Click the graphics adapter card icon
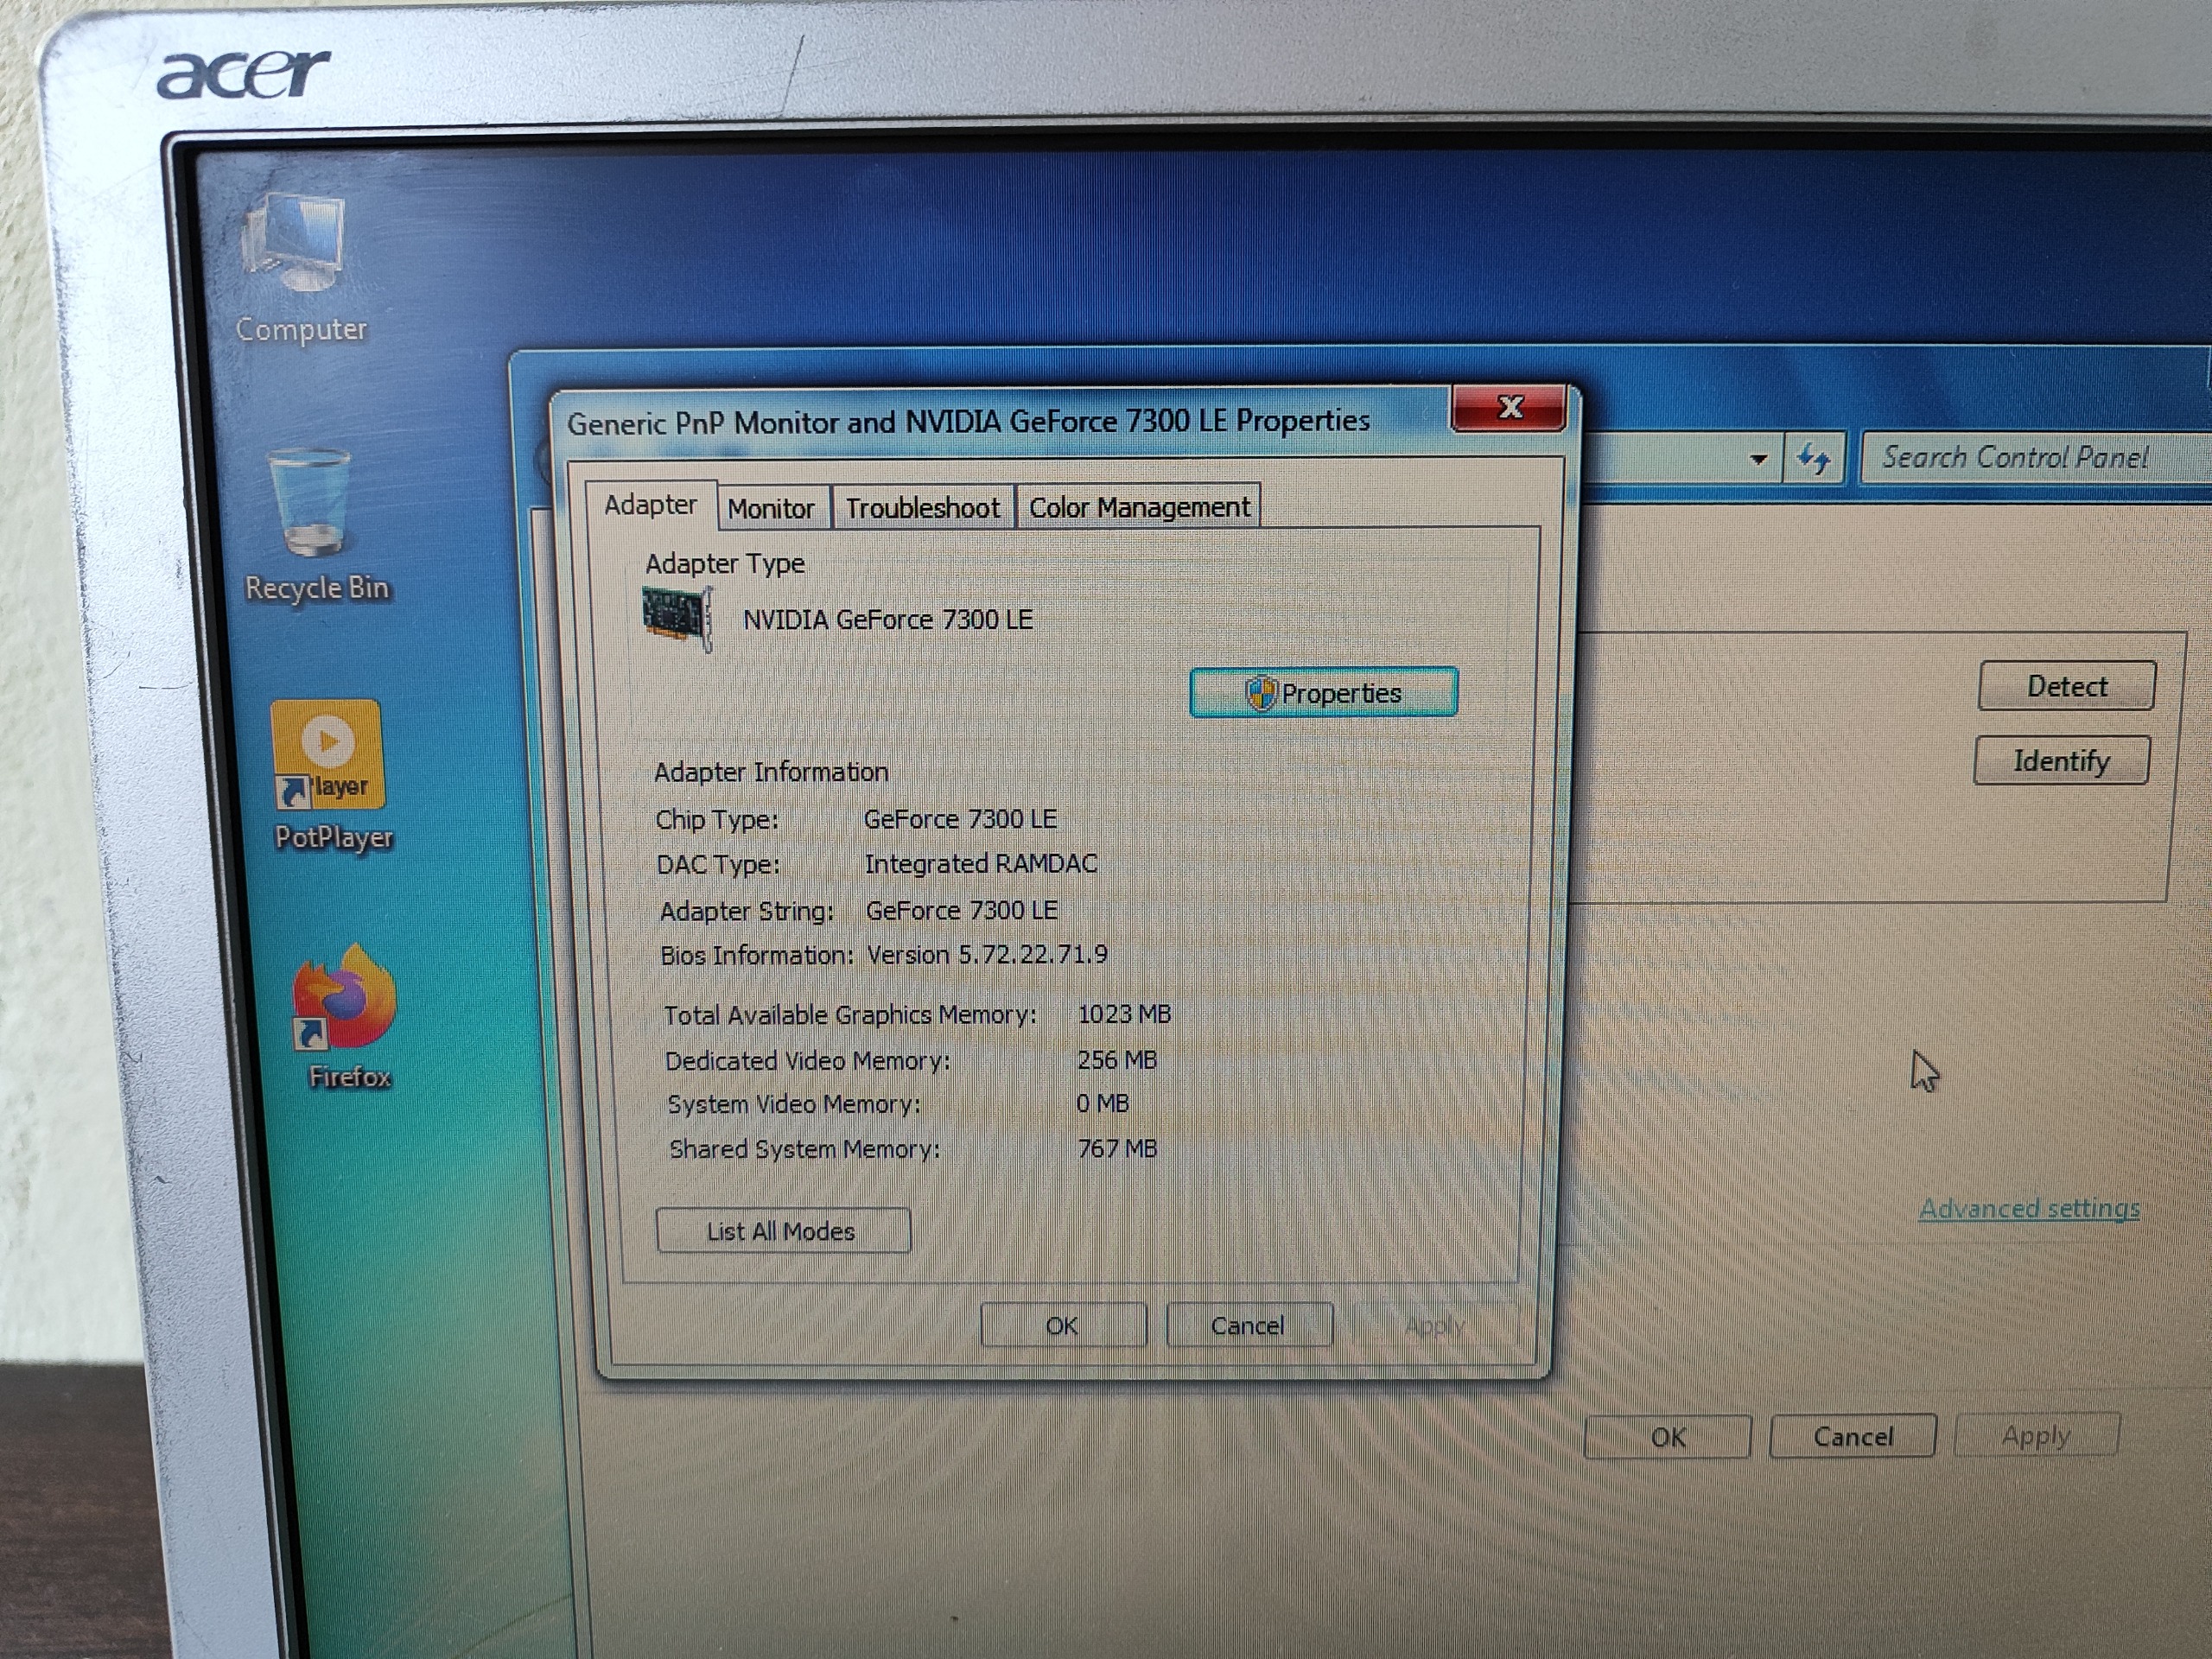Viewport: 2212px width, 1659px height. pos(677,619)
